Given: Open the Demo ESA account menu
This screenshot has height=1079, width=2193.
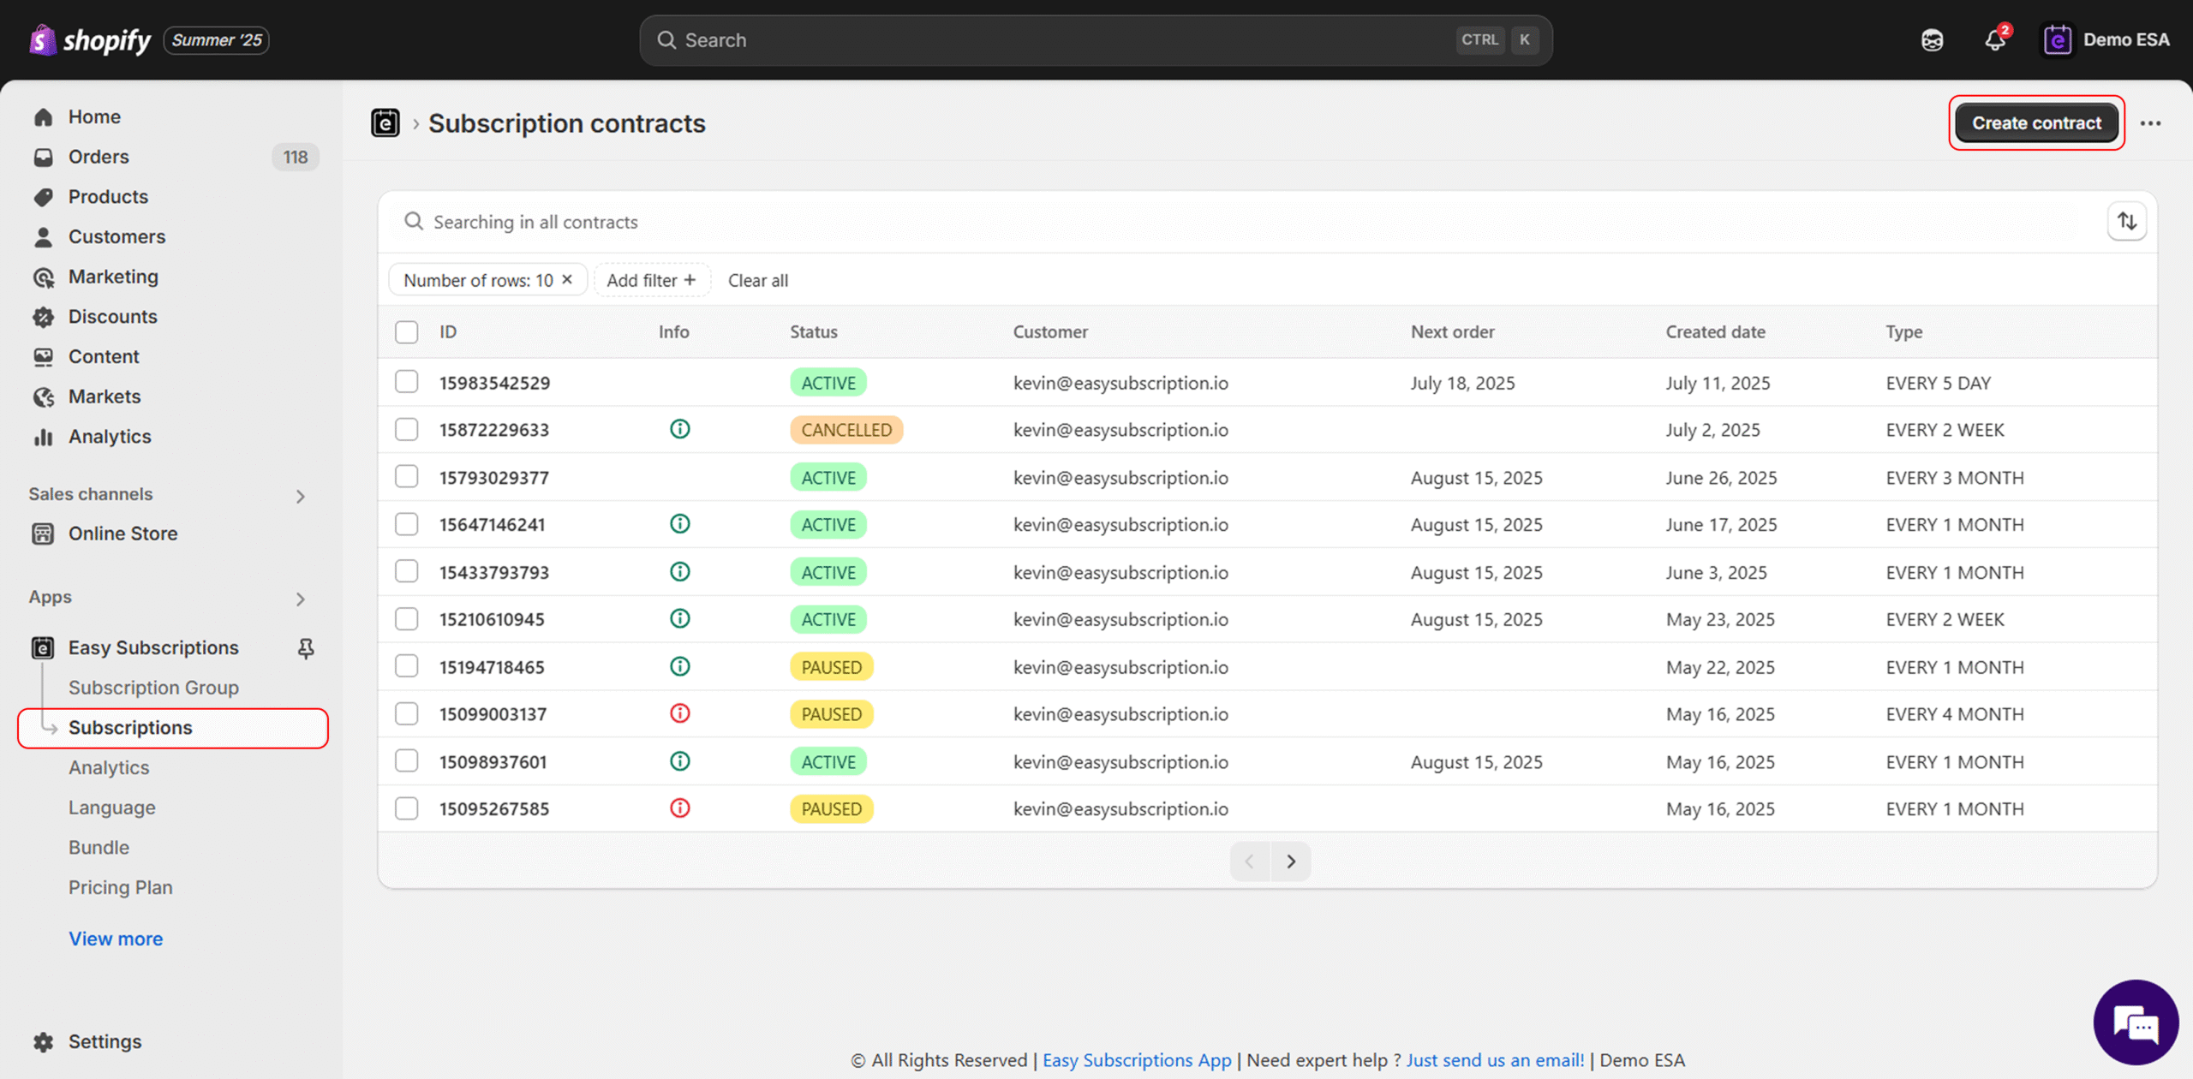Looking at the screenshot, I should coord(2106,40).
